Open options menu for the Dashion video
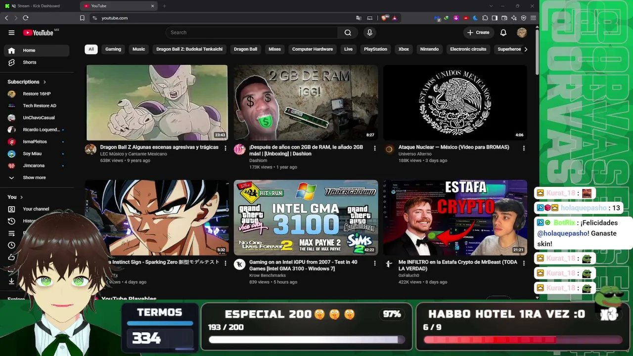The image size is (633, 356). tap(375, 148)
